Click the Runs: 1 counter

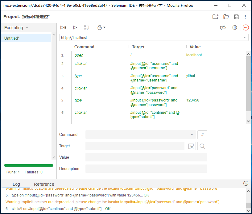click(x=13, y=172)
